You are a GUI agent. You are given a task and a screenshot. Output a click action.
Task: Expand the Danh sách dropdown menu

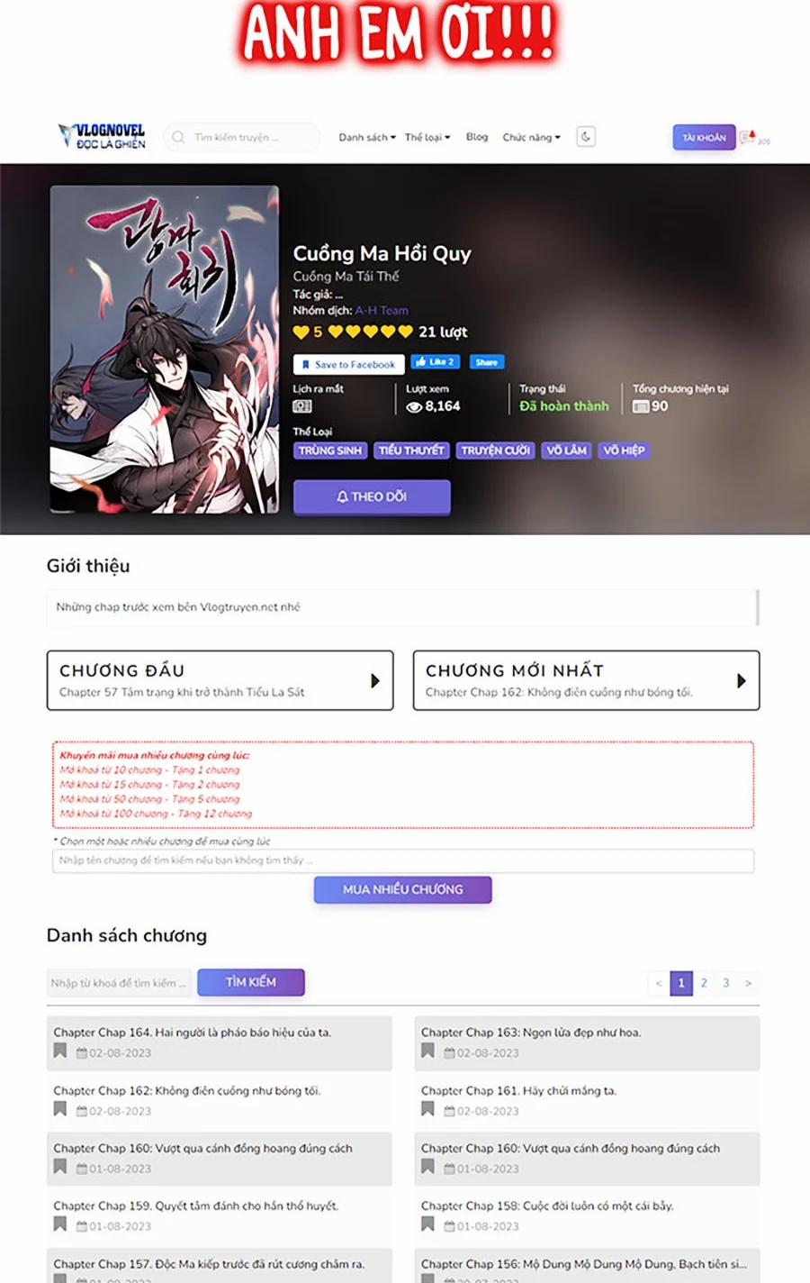coord(367,137)
